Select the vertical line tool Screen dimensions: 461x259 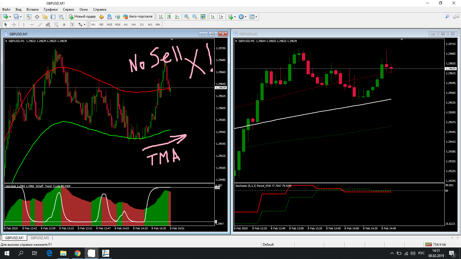pos(24,24)
